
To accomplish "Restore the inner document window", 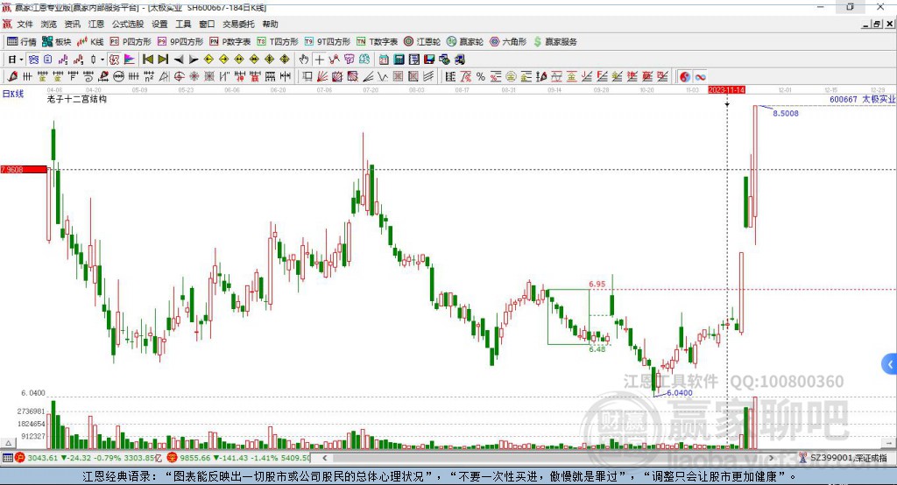I will coord(877,24).
